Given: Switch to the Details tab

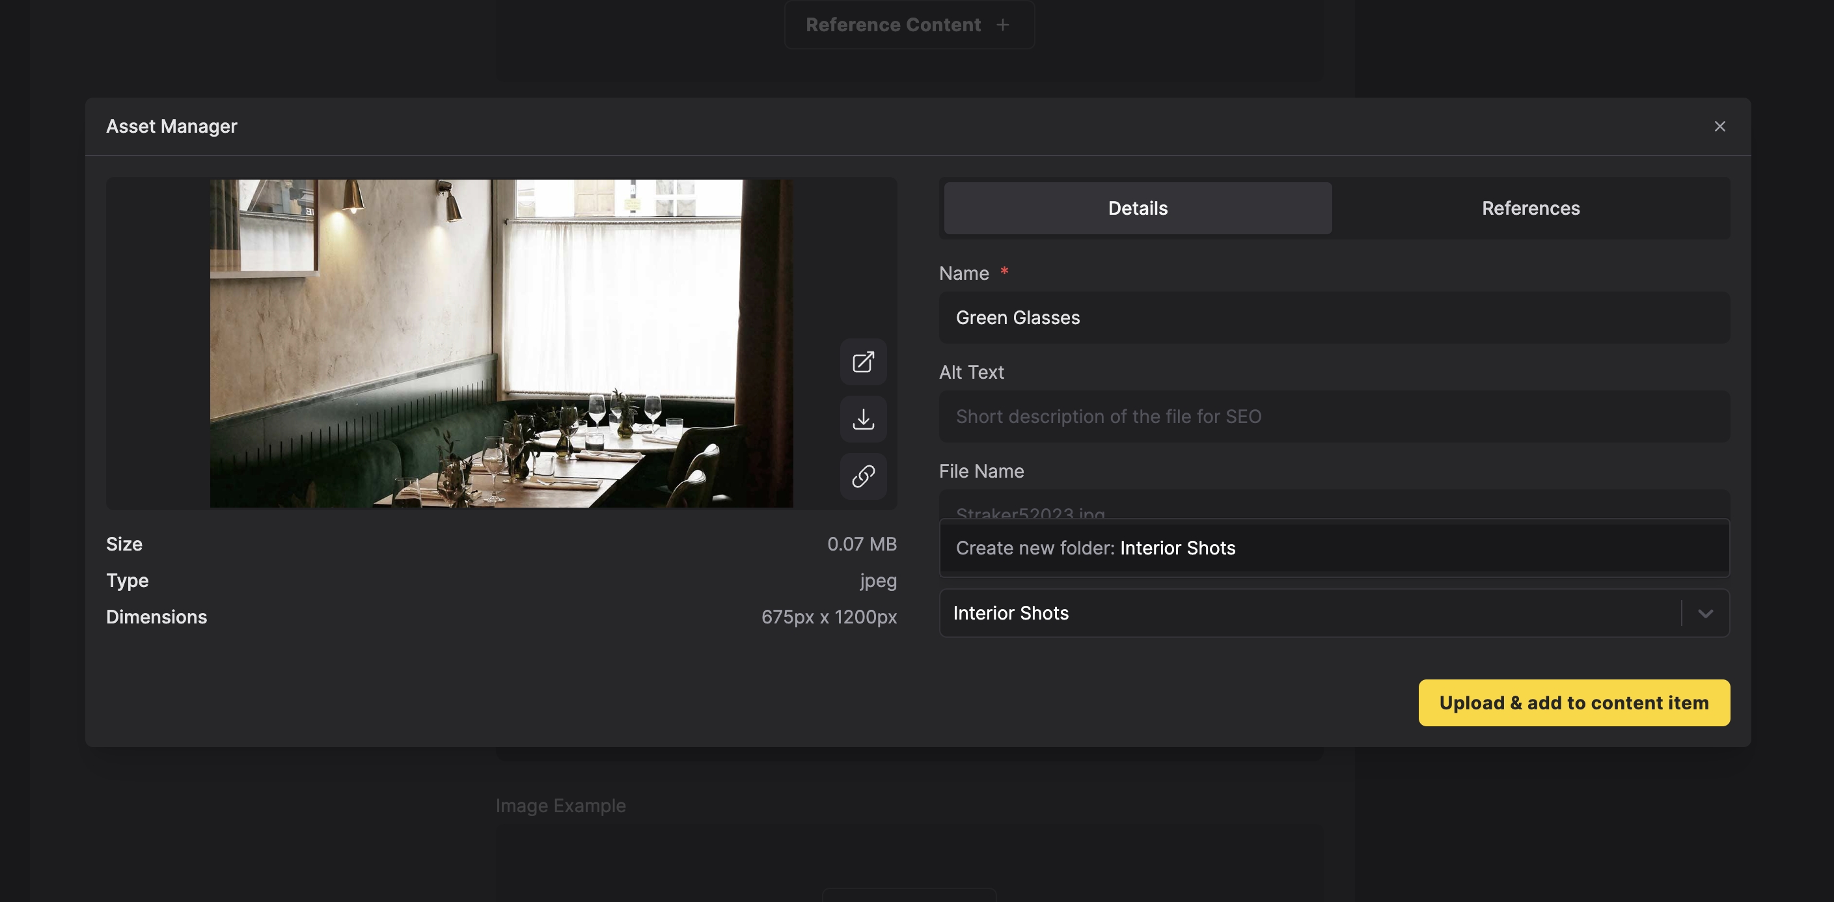Looking at the screenshot, I should click(x=1137, y=209).
